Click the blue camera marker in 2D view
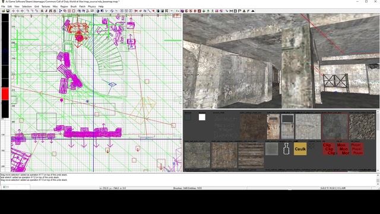This screenshot has height=214, width=380. pyautogui.click(x=112, y=84)
